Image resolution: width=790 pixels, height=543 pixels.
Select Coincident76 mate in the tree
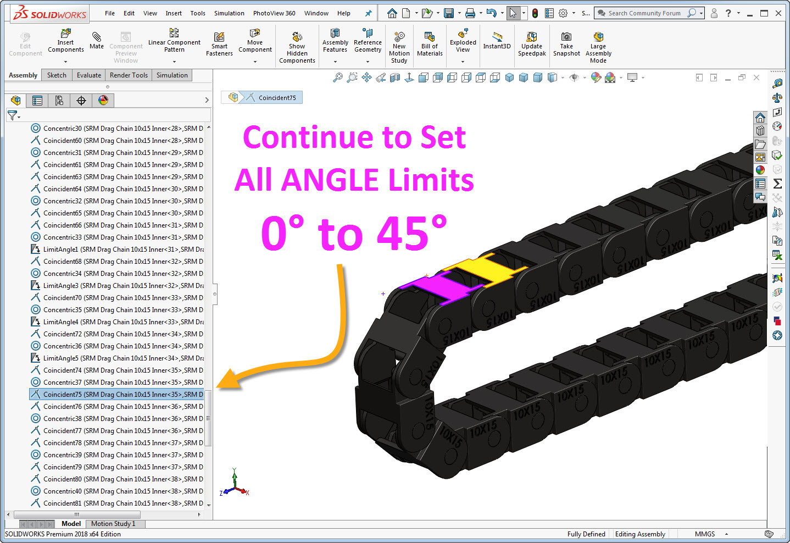[117, 407]
